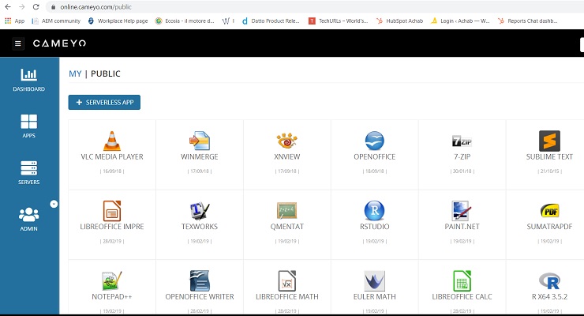Open the Paint.NET app icon
The image size is (584, 316).
[x=462, y=210]
